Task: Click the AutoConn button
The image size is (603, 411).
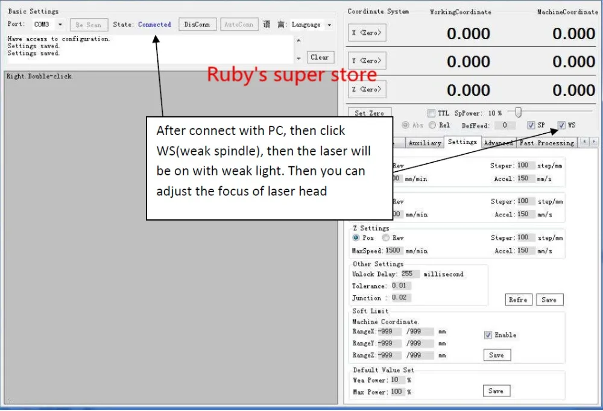Action: [239, 25]
